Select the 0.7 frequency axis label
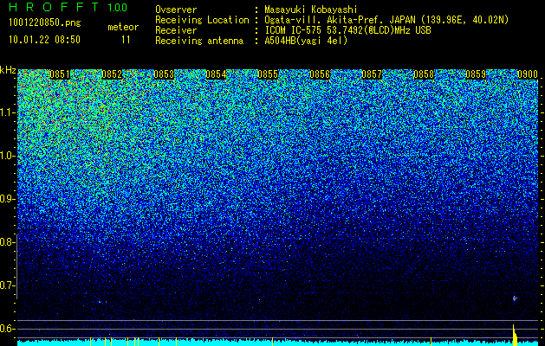 pyautogui.click(x=6, y=285)
